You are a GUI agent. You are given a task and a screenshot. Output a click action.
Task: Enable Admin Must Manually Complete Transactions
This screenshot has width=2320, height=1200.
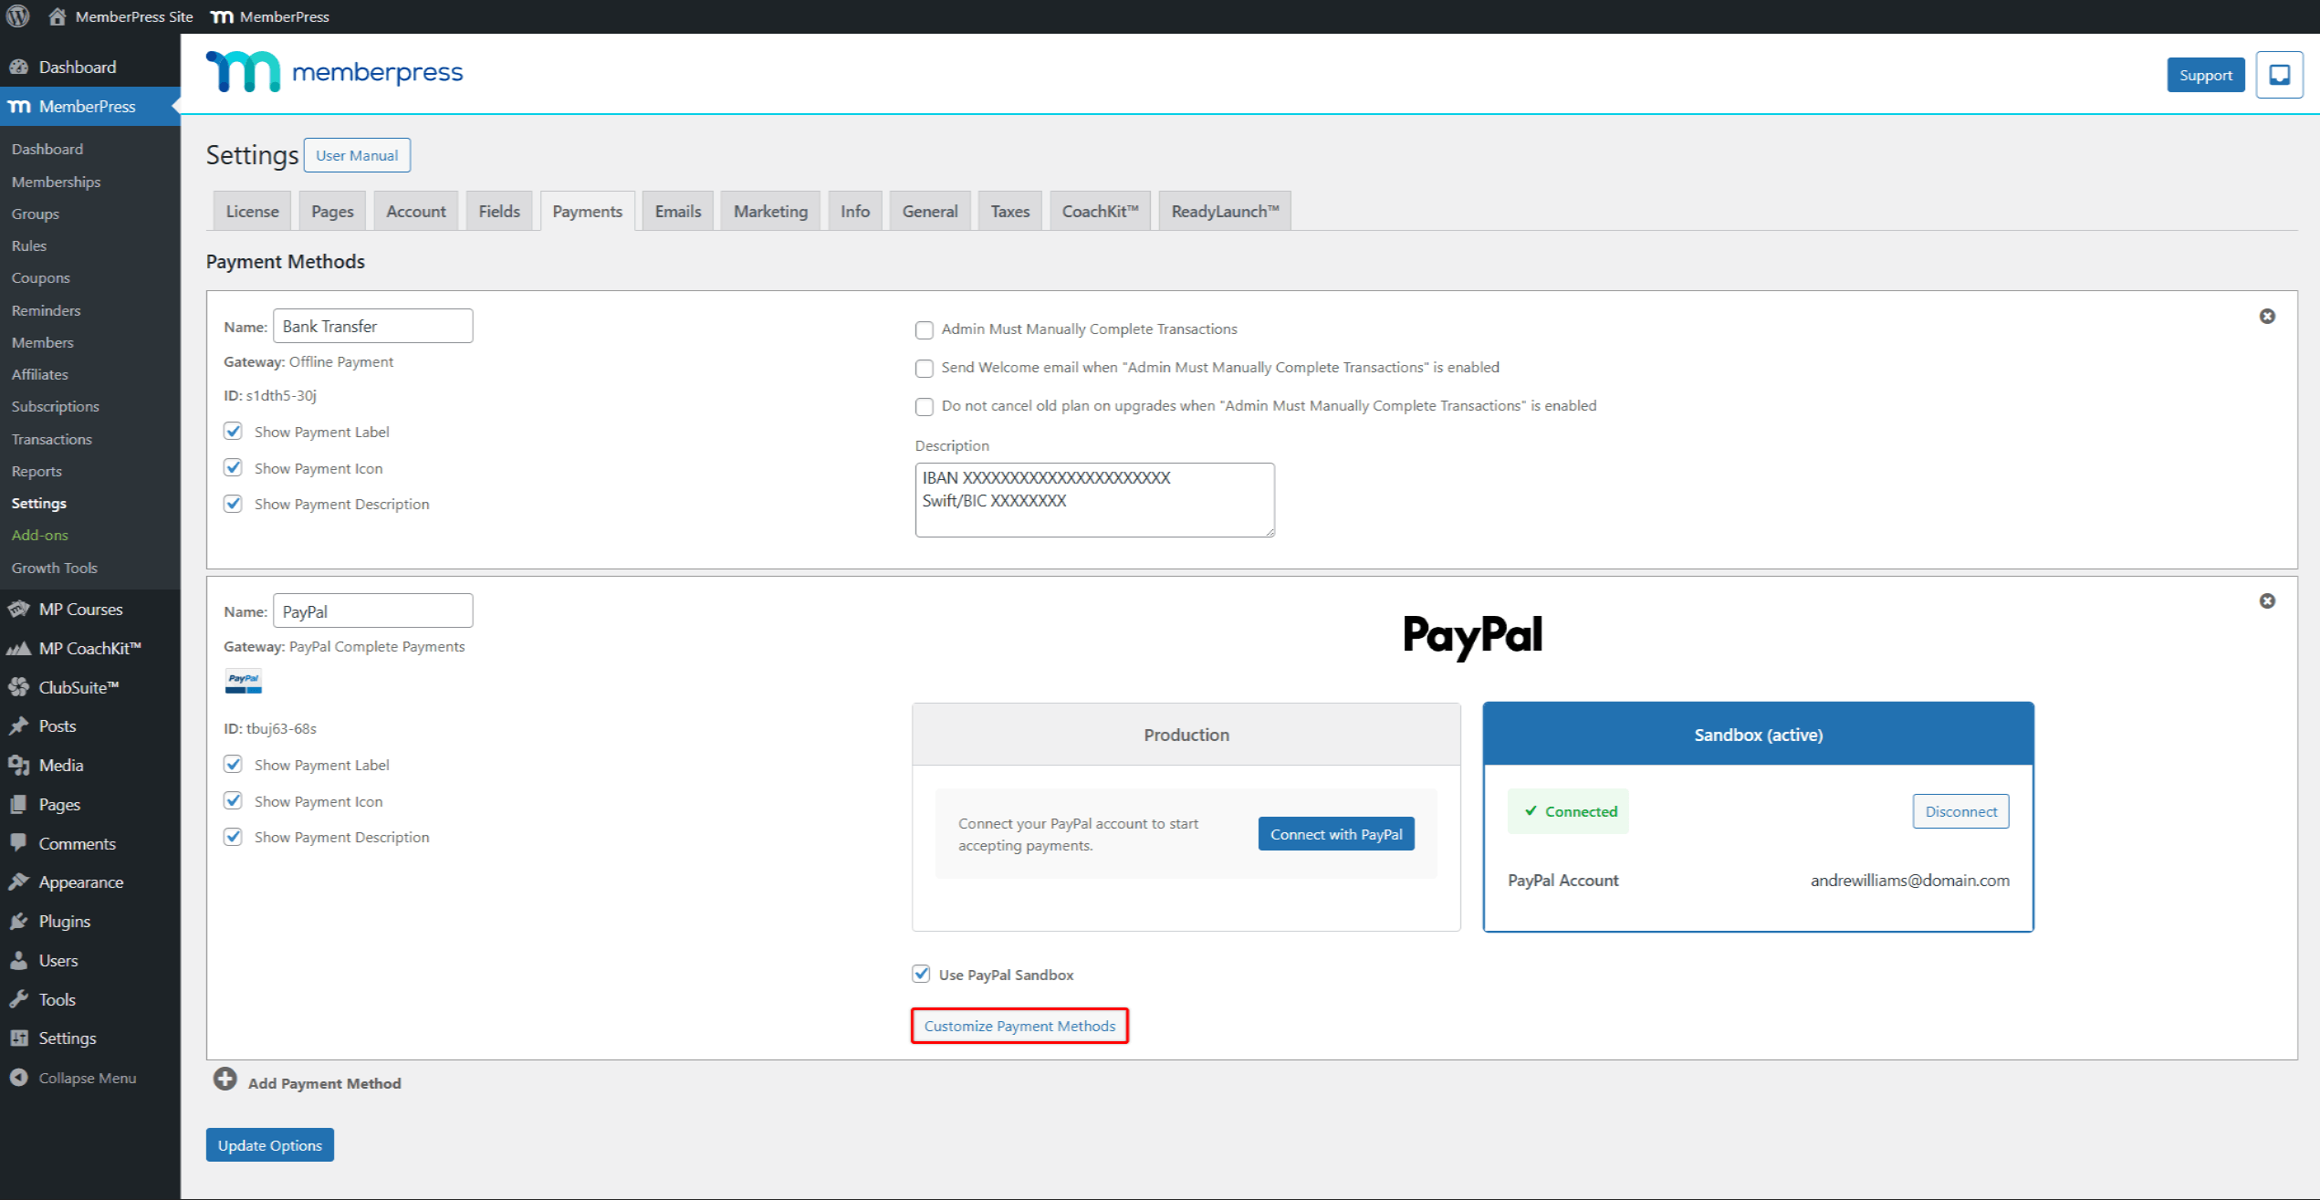(x=924, y=329)
